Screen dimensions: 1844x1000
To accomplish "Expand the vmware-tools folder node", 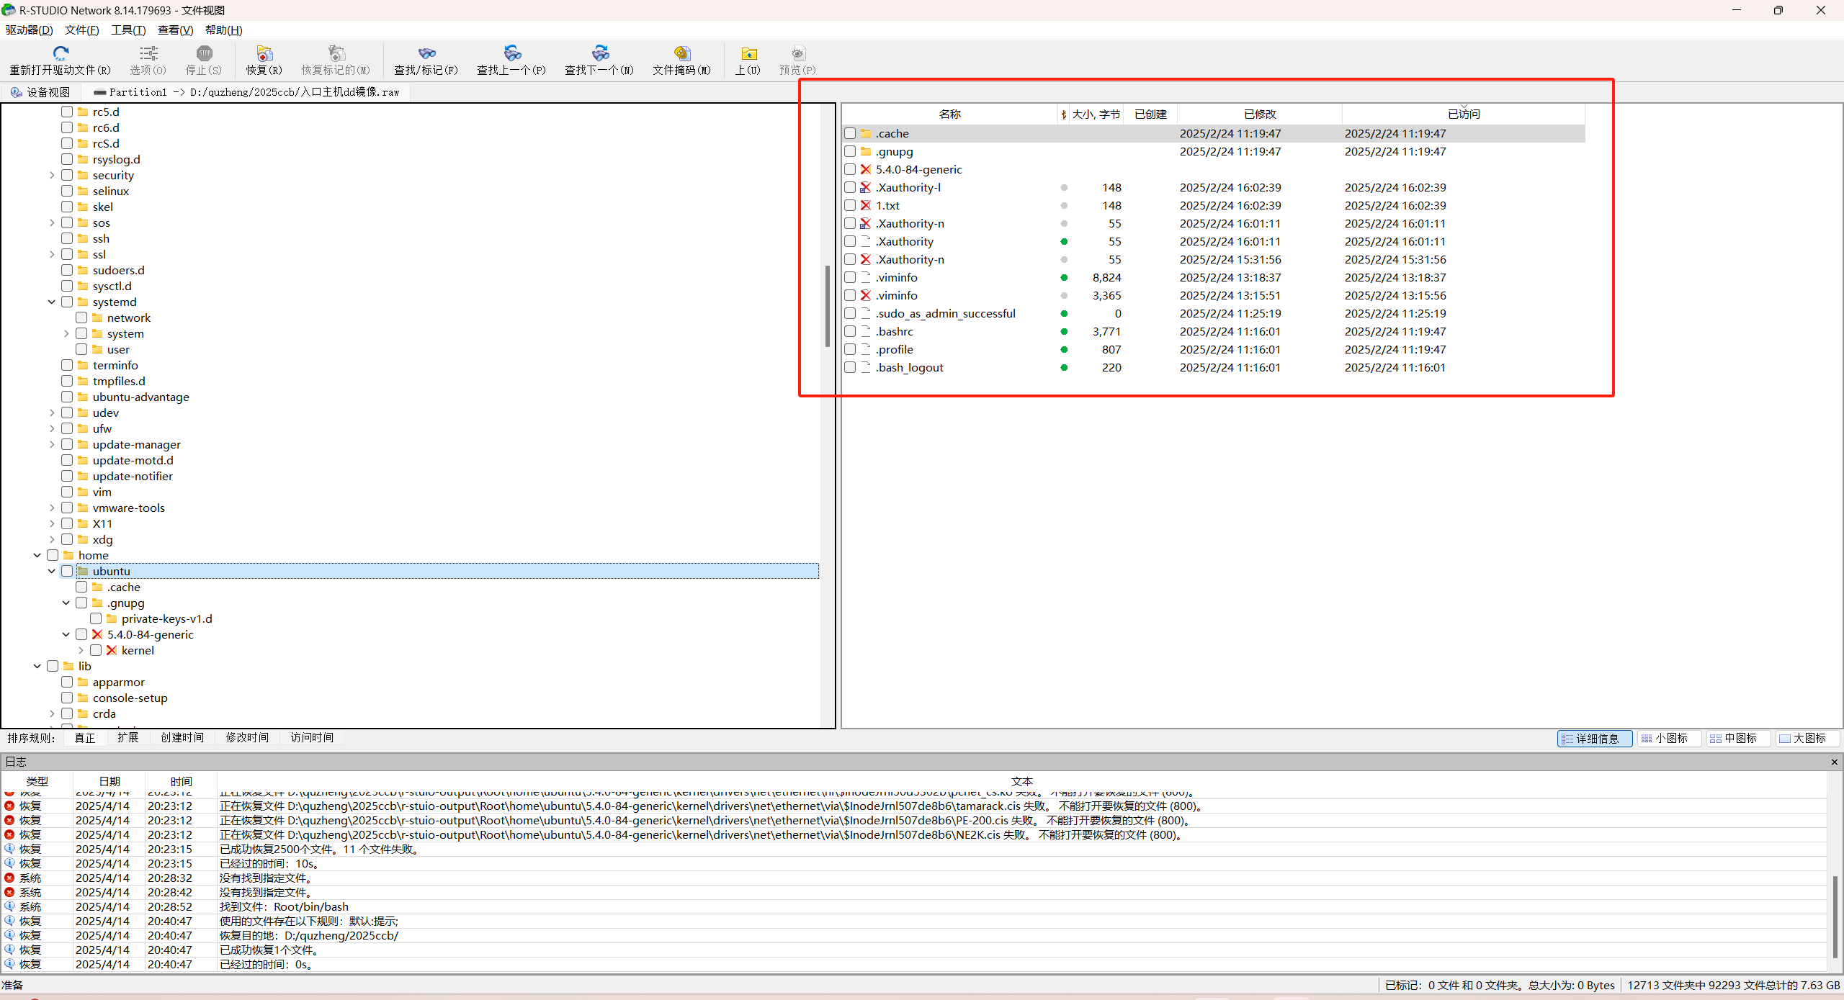I will [x=52, y=508].
